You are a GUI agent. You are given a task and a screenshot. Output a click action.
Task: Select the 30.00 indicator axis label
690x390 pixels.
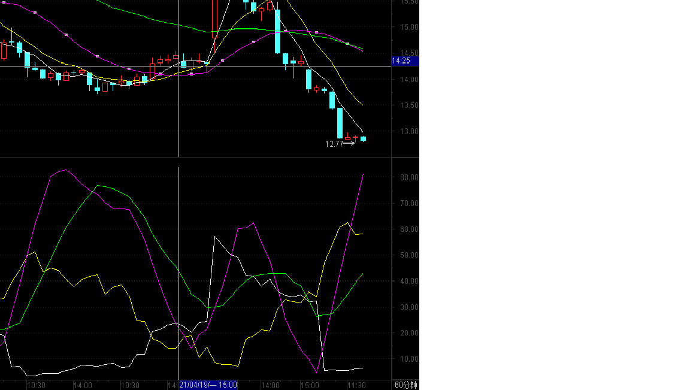(409, 307)
